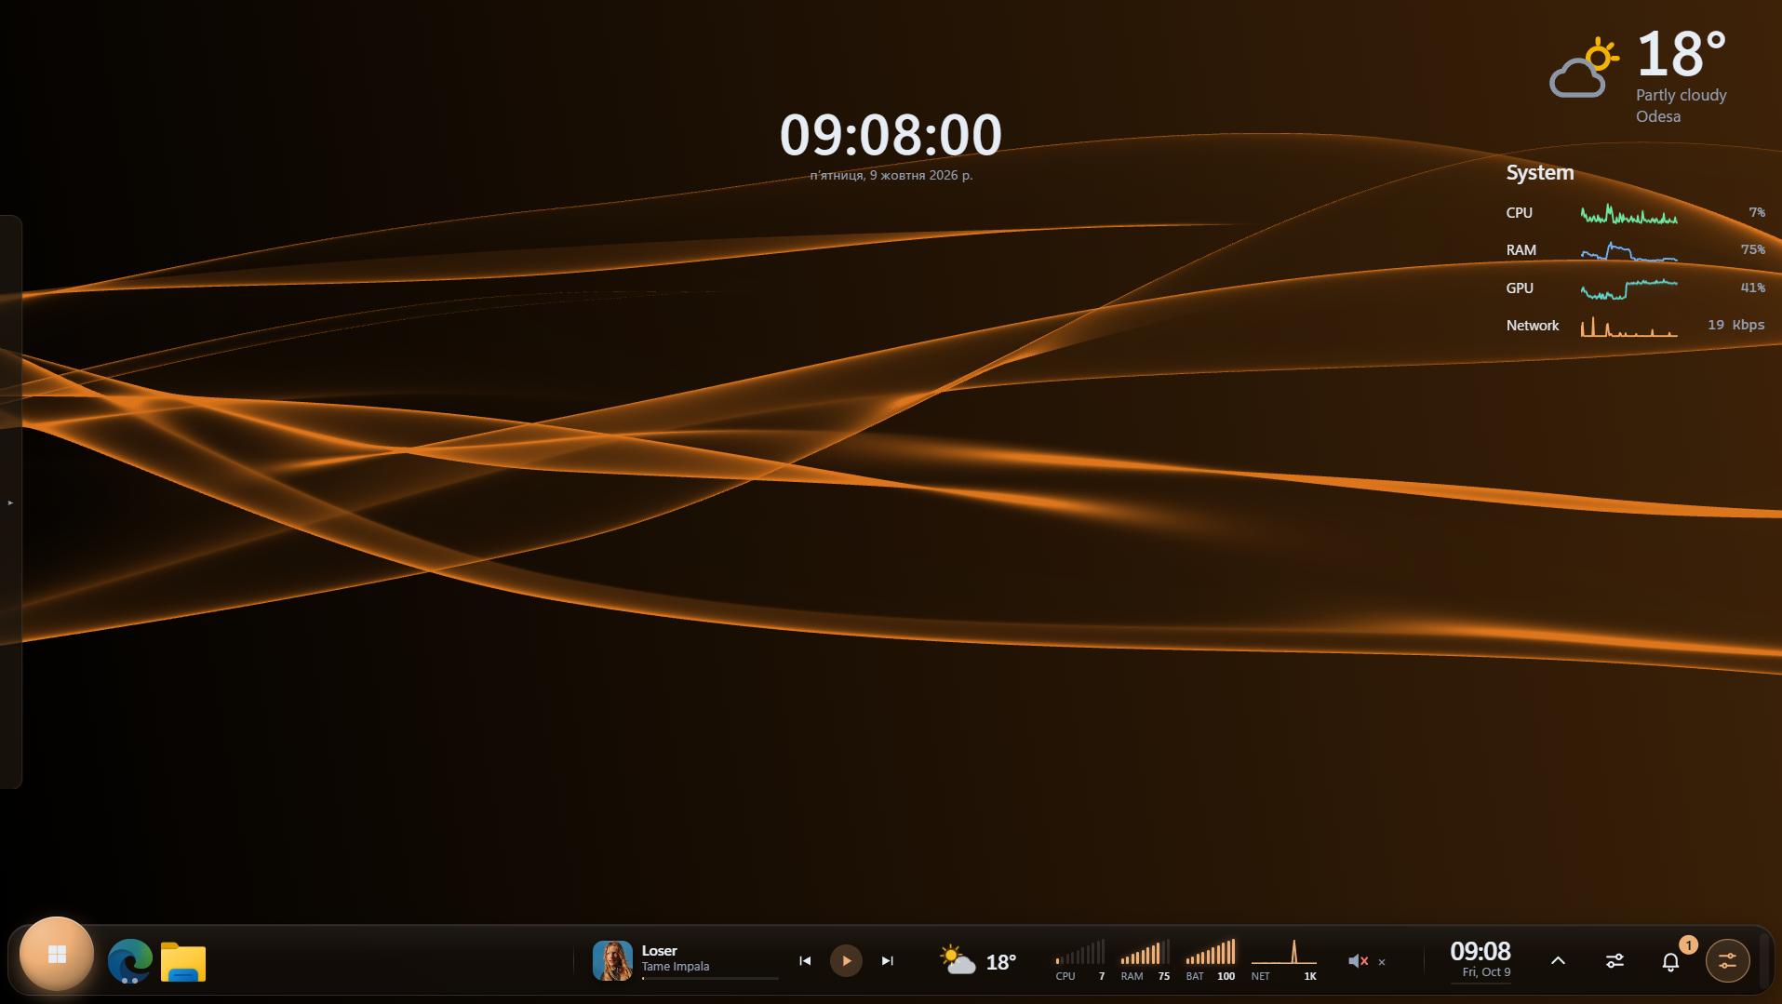Click the Loser song title on the taskbar

coord(659,950)
